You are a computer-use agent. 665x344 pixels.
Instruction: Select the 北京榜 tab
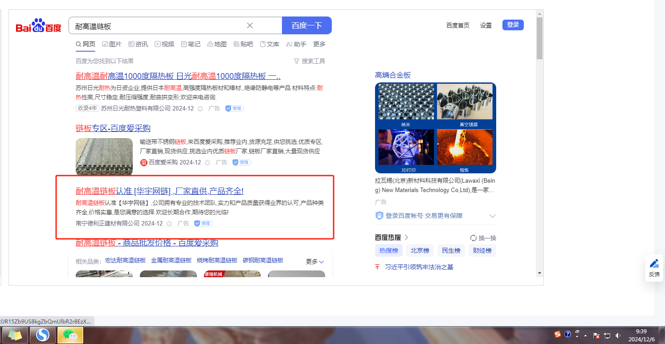[x=420, y=251]
